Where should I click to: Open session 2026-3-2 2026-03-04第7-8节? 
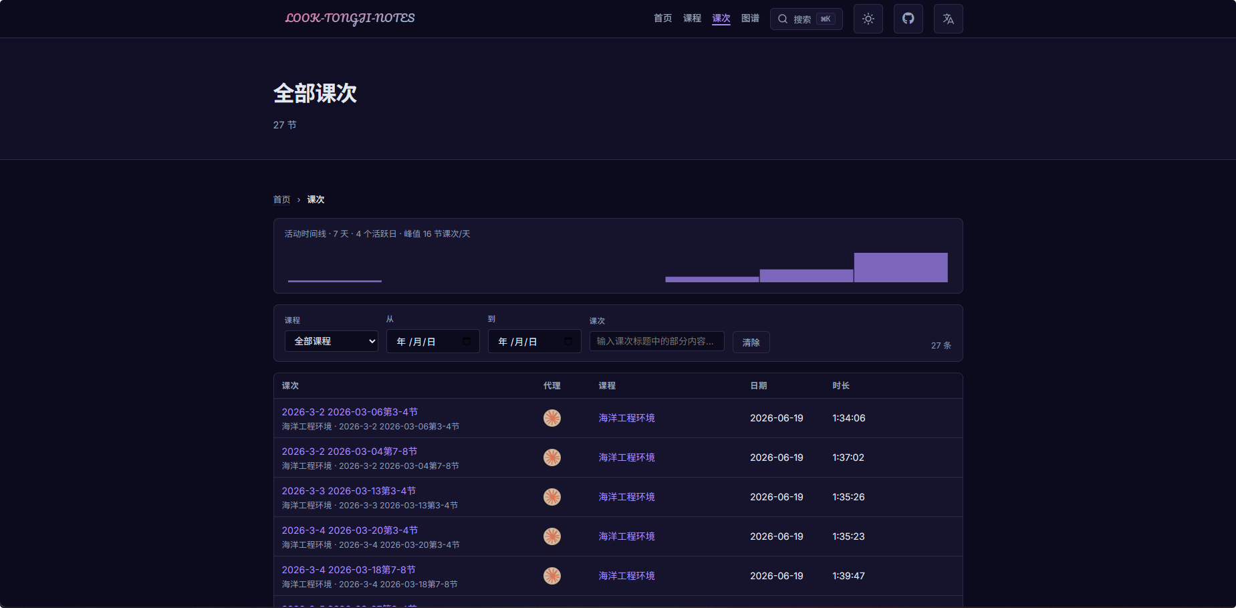coord(350,451)
